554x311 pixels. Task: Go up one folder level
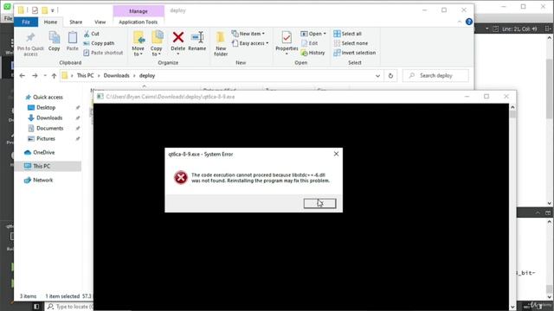click(x=54, y=75)
